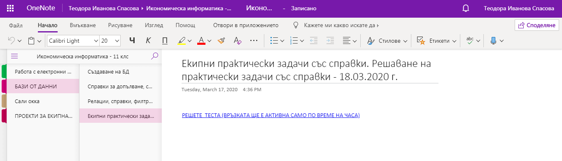562x161 pixels.
Task: Search the notebook with magnifier icon
Action: pos(155,56)
